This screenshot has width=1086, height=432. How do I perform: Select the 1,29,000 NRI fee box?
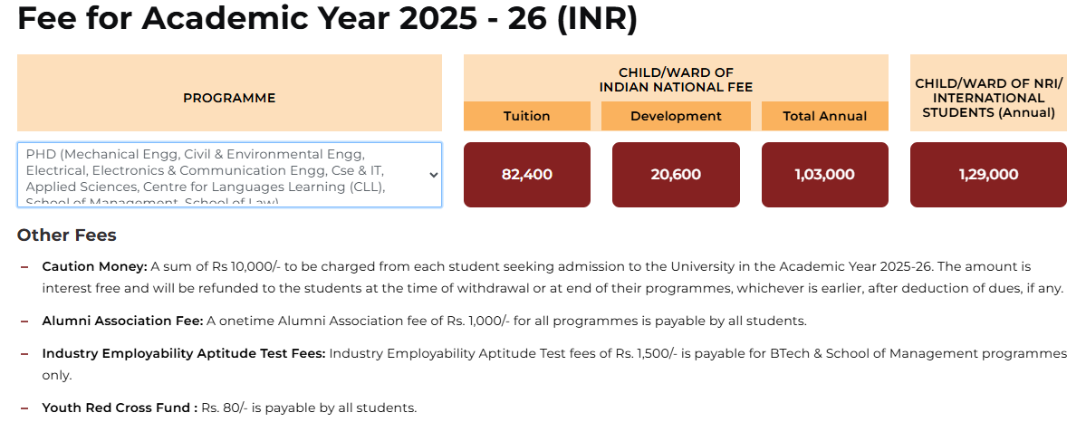point(988,175)
